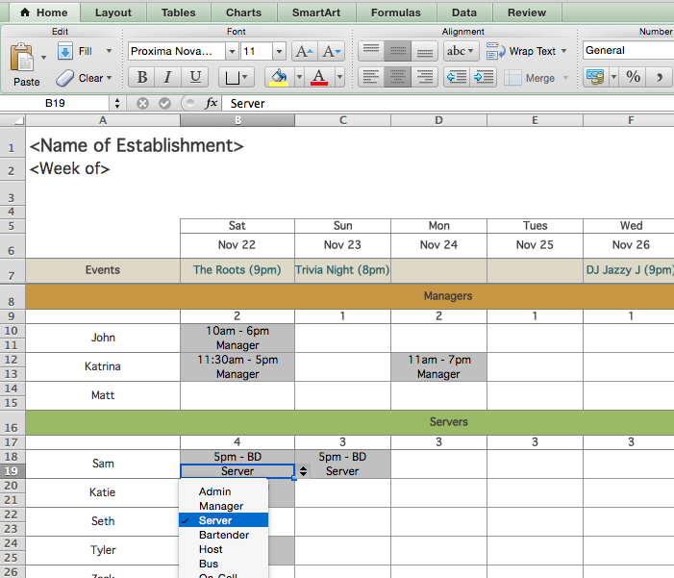This screenshot has width=674, height=578.
Task: Open Formulas tab
Action: pyautogui.click(x=396, y=13)
